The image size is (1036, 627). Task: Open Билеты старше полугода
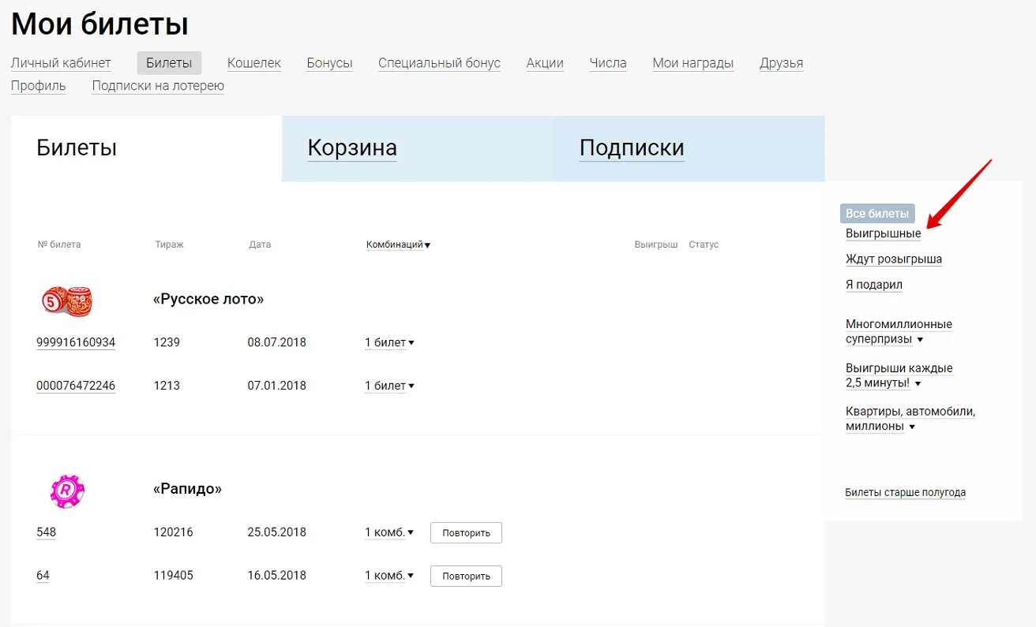pyautogui.click(x=906, y=492)
